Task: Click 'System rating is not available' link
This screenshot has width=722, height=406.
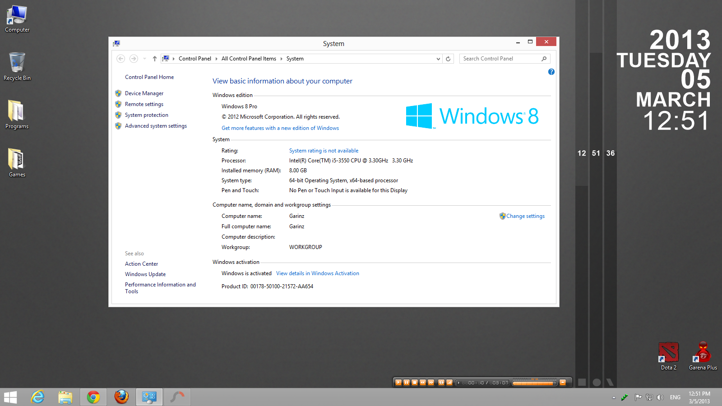Action: click(324, 151)
